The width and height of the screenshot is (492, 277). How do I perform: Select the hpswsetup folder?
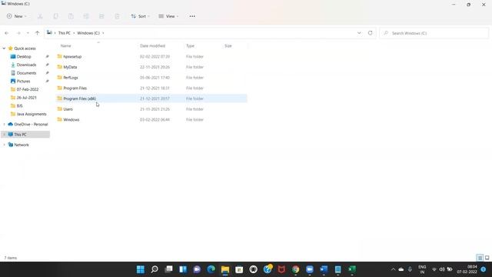(x=151, y=56)
